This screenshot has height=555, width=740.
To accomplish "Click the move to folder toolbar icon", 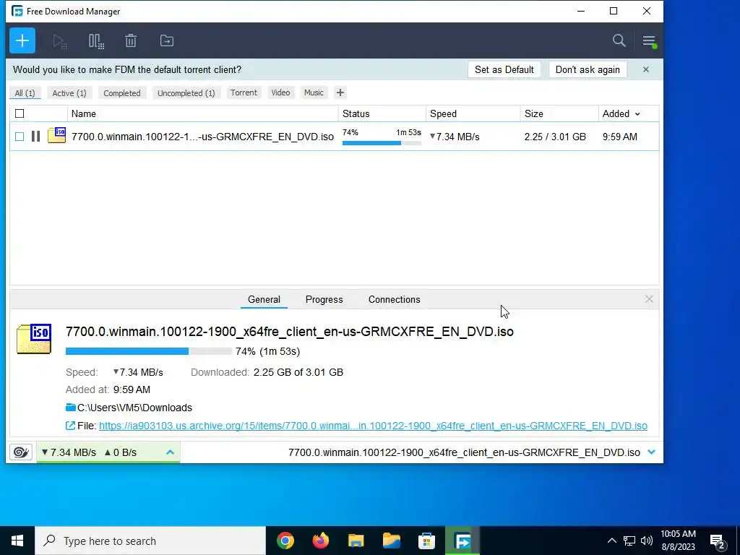I will (167, 40).
